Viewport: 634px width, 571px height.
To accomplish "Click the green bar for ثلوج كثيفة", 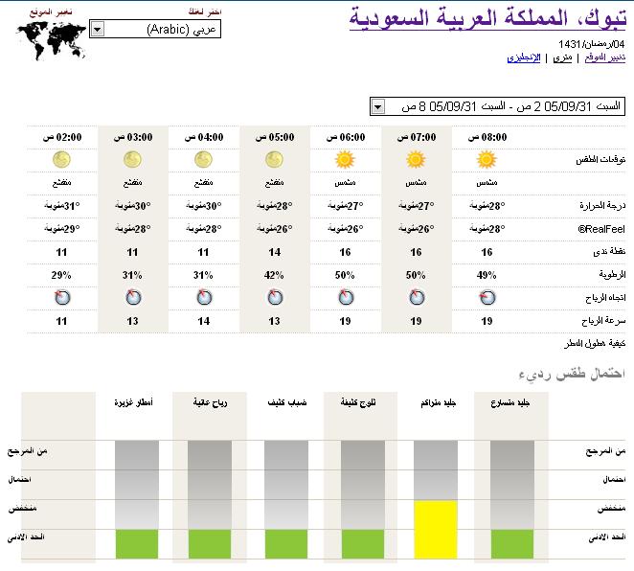I will click(363, 544).
